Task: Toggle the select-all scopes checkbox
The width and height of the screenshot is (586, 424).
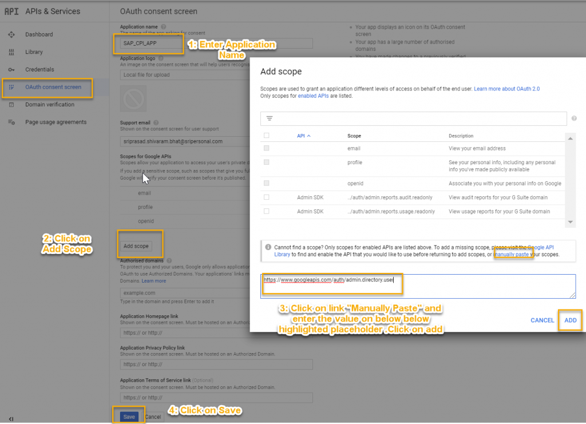Action: (267, 136)
